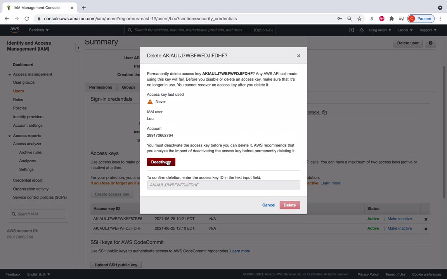447x279 pixels.
Task: Delete access key AKIAULJ7WBFWFDJIFDHF with X
Action: click(426, 229)
